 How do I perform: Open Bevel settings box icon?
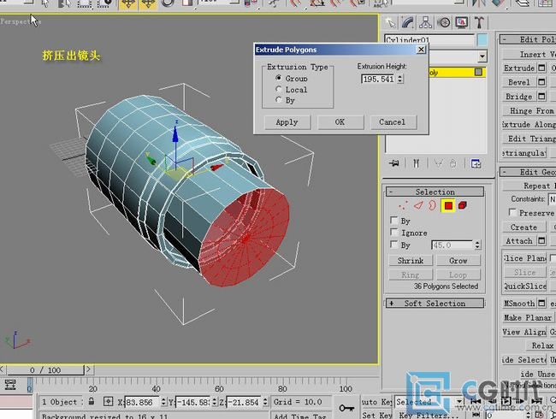pos(541,82)
